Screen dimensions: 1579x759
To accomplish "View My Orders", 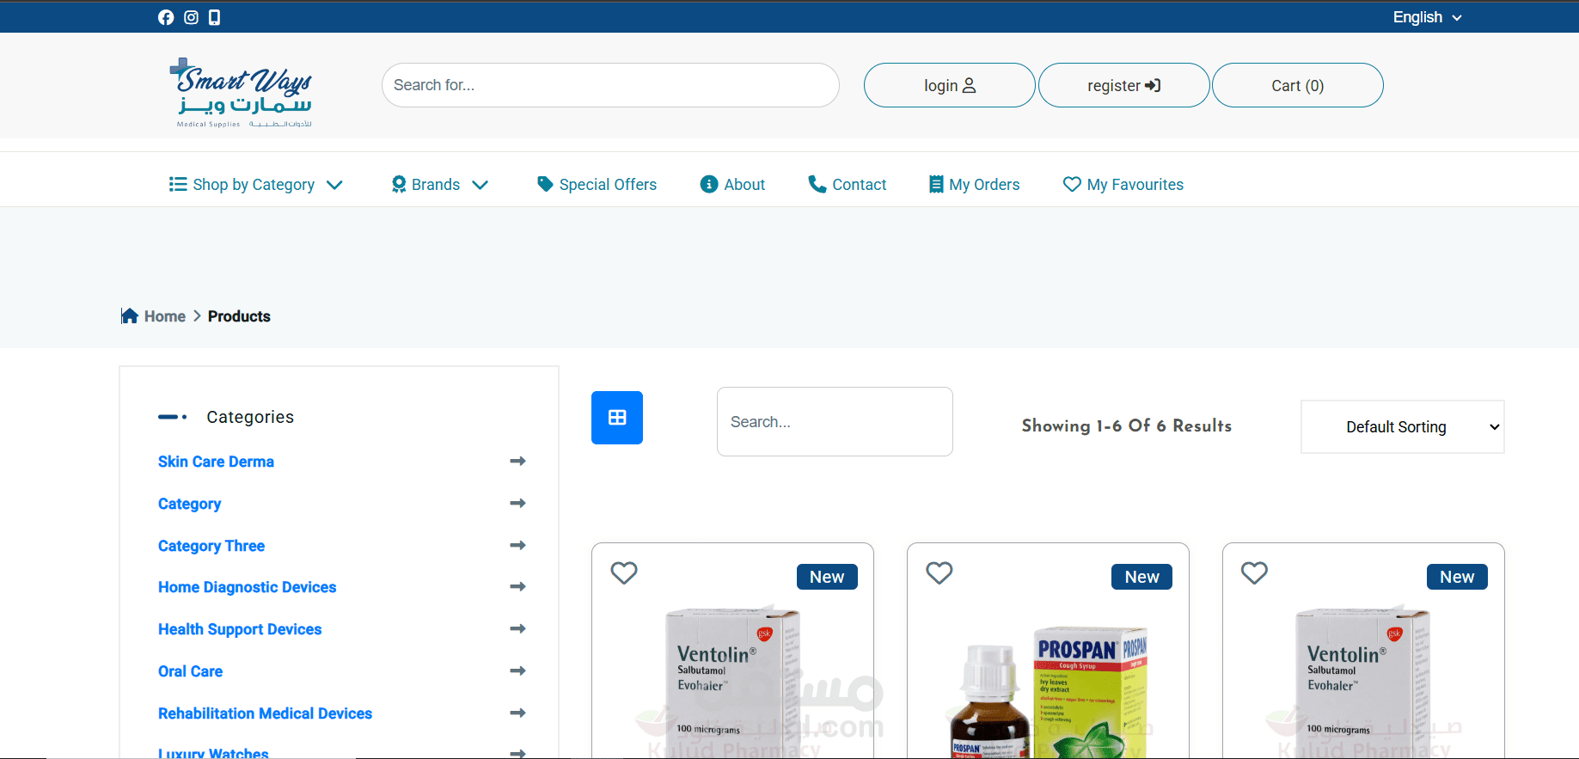I will coord(975,185).
